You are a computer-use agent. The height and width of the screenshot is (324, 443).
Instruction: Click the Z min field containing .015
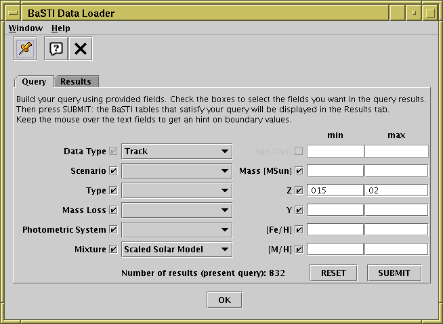(335, 191)
